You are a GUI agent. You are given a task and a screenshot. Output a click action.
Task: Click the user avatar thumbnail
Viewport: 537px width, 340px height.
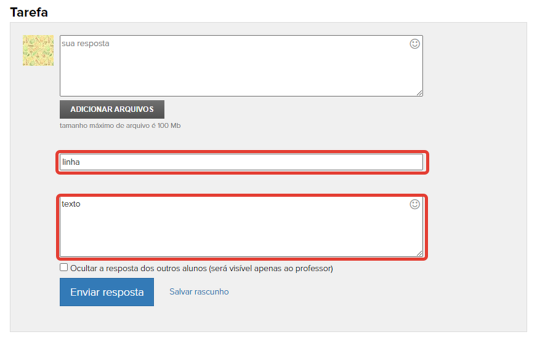tap(38, 50)
